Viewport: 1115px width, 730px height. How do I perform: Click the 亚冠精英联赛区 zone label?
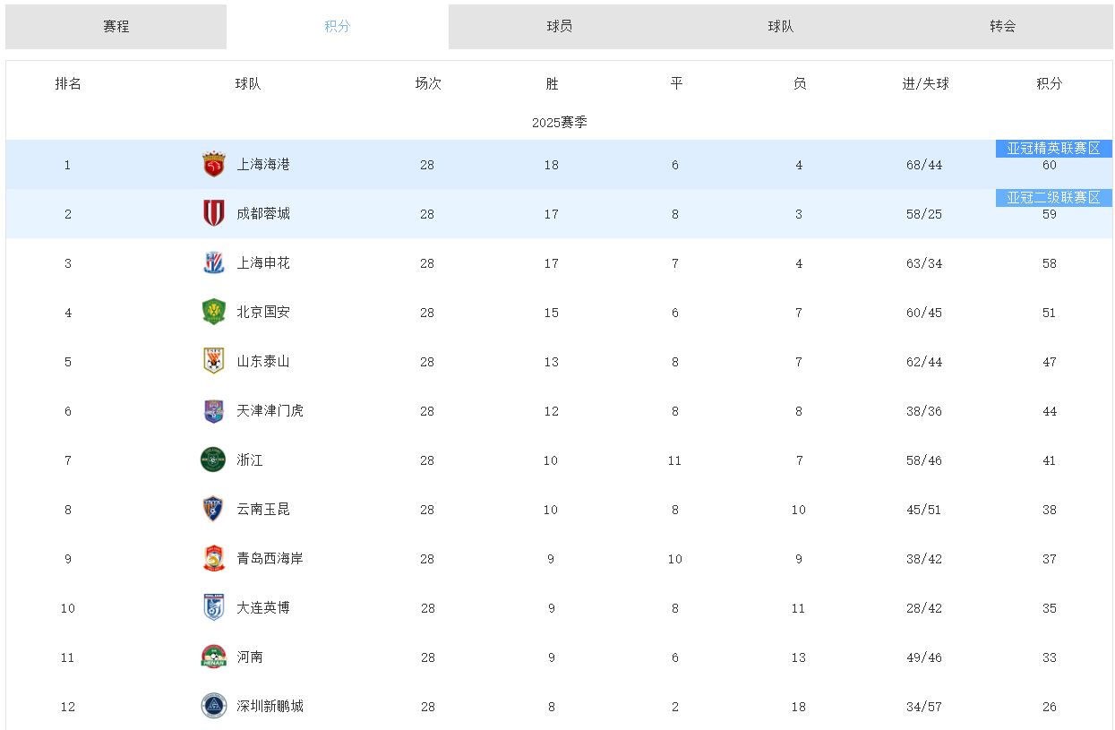[1053, 149]
